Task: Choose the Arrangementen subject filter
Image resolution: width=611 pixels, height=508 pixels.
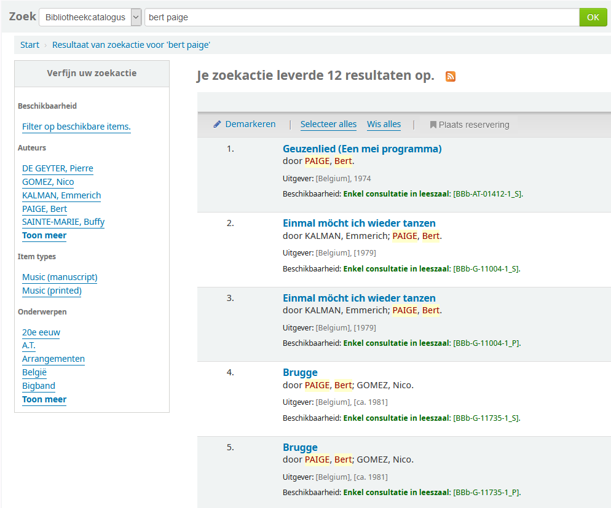Action: click(x=53, y=359)
